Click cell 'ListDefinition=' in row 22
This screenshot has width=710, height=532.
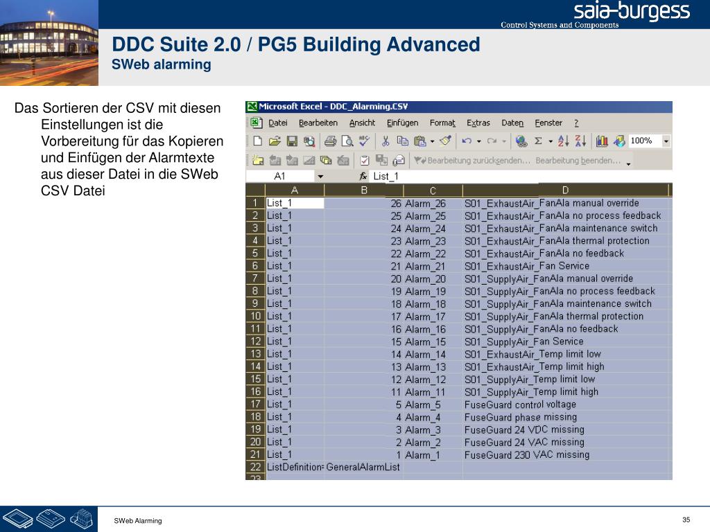[x=295, y=467]
